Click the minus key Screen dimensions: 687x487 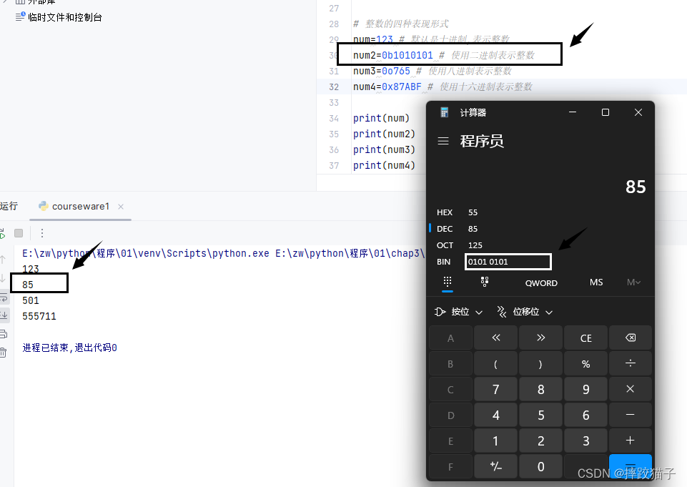(x=631, y=415)
